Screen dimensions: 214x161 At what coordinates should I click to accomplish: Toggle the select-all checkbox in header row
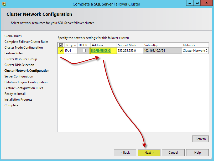(x=61, y=45)
